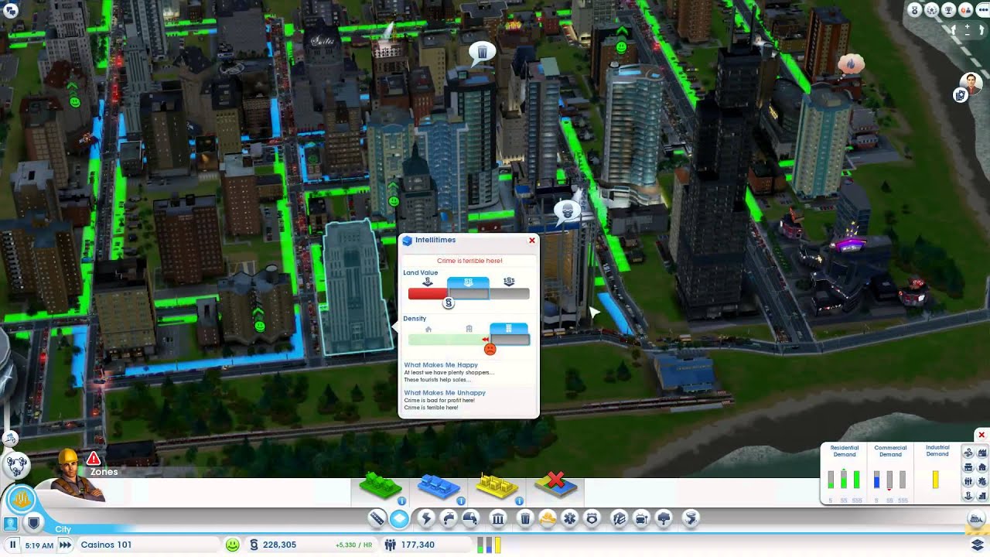This screenshot has height=557, width=990.
Task: Click the red Zones warning alert
Action: (x=94, y=458)
